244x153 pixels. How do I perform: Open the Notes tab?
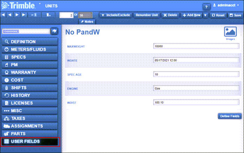tap(87, 22)
